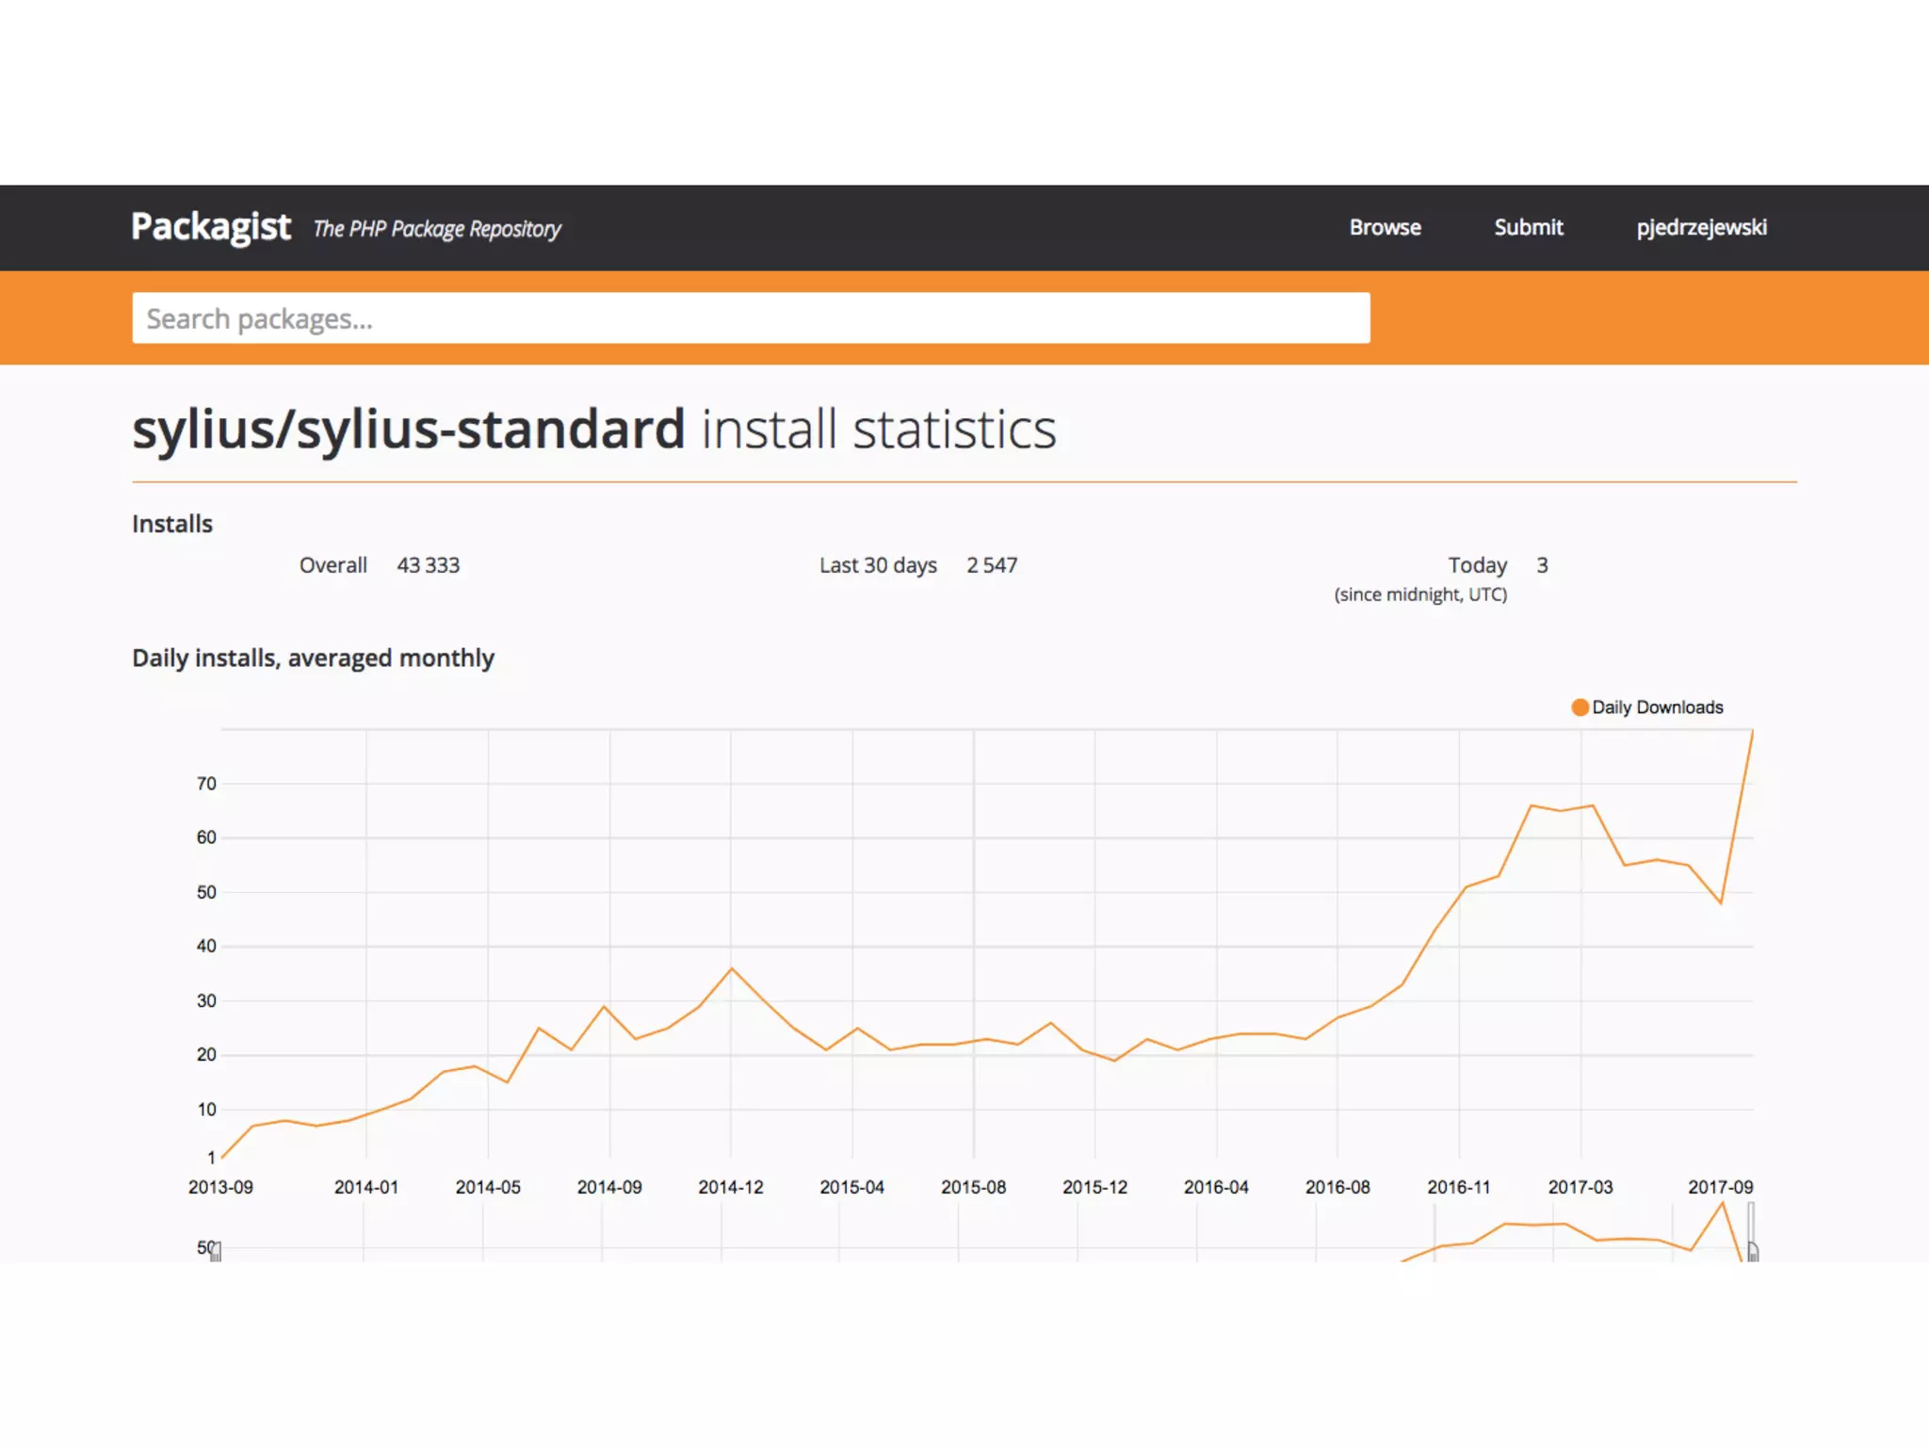Click the Last 30 days value 2 547
The image size is (1929, 1447).
992,565
